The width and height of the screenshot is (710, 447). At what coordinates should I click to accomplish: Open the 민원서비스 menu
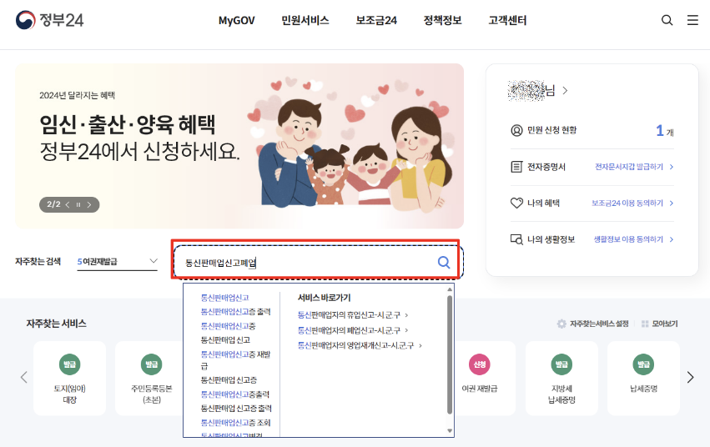[x=305, y=20]
